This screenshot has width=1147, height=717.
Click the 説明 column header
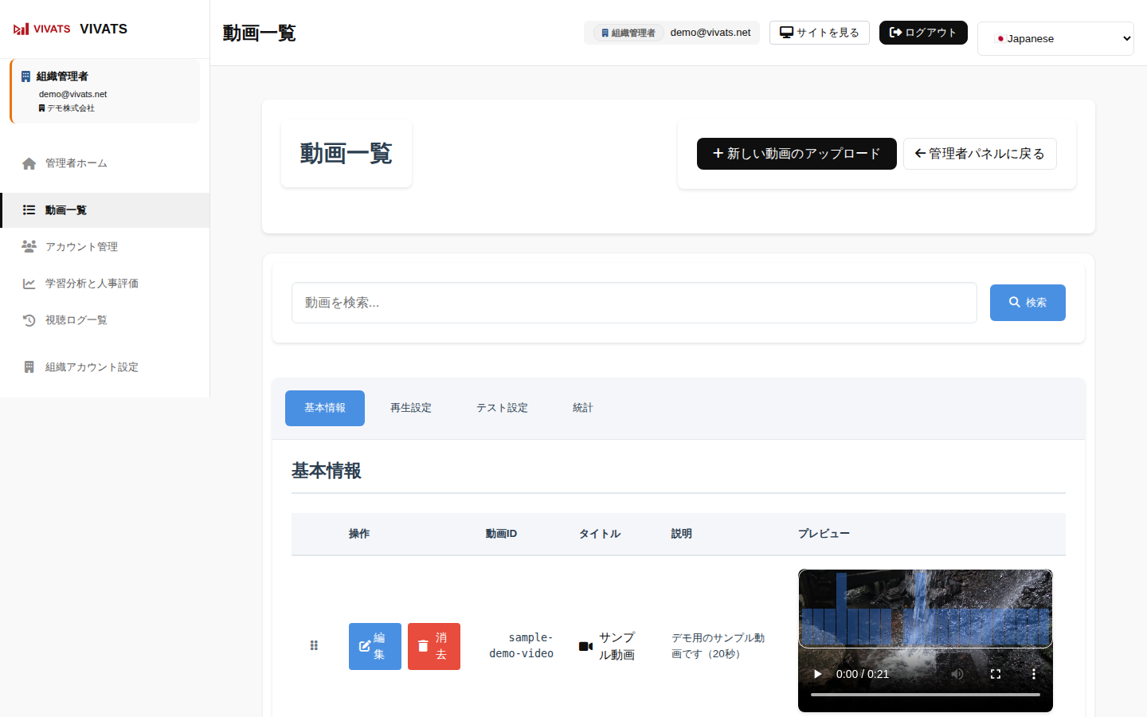point(681,534)
